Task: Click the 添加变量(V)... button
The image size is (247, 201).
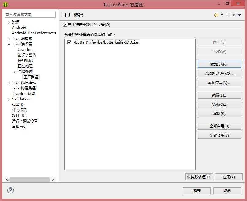Action: tap(219, 82)
